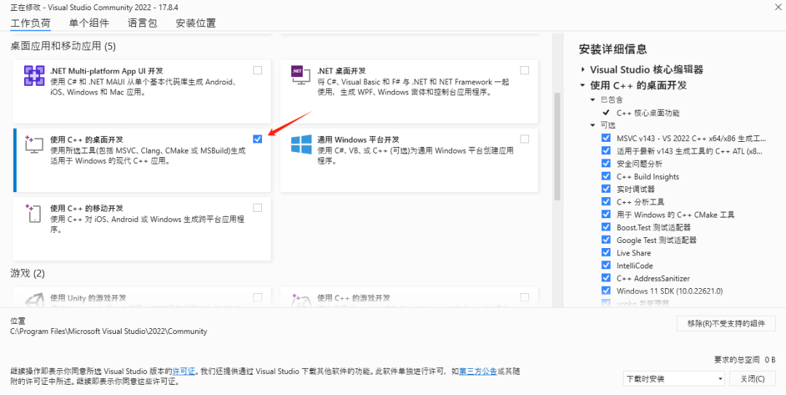Viewport: 786px width, 395px height.
Task: Check the .NET 桌面开发 workload checkbox
Action: pos(524,70)
